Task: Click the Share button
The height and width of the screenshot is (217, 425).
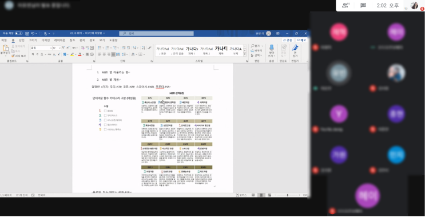Action: (x=288, y=40)
